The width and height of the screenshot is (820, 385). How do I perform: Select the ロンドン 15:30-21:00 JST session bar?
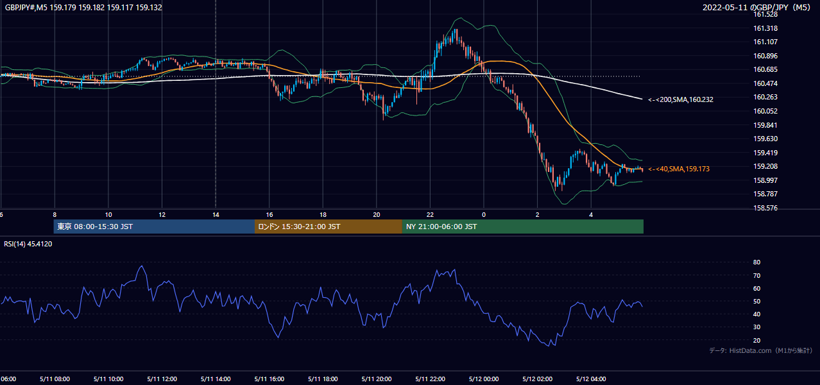(329, 227)
